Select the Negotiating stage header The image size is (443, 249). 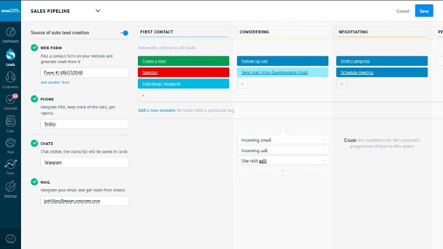pyautogui.click(x=382, y=32)
